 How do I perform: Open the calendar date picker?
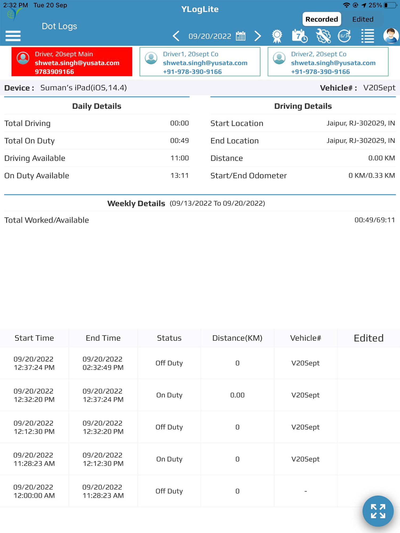coord(241,36)
